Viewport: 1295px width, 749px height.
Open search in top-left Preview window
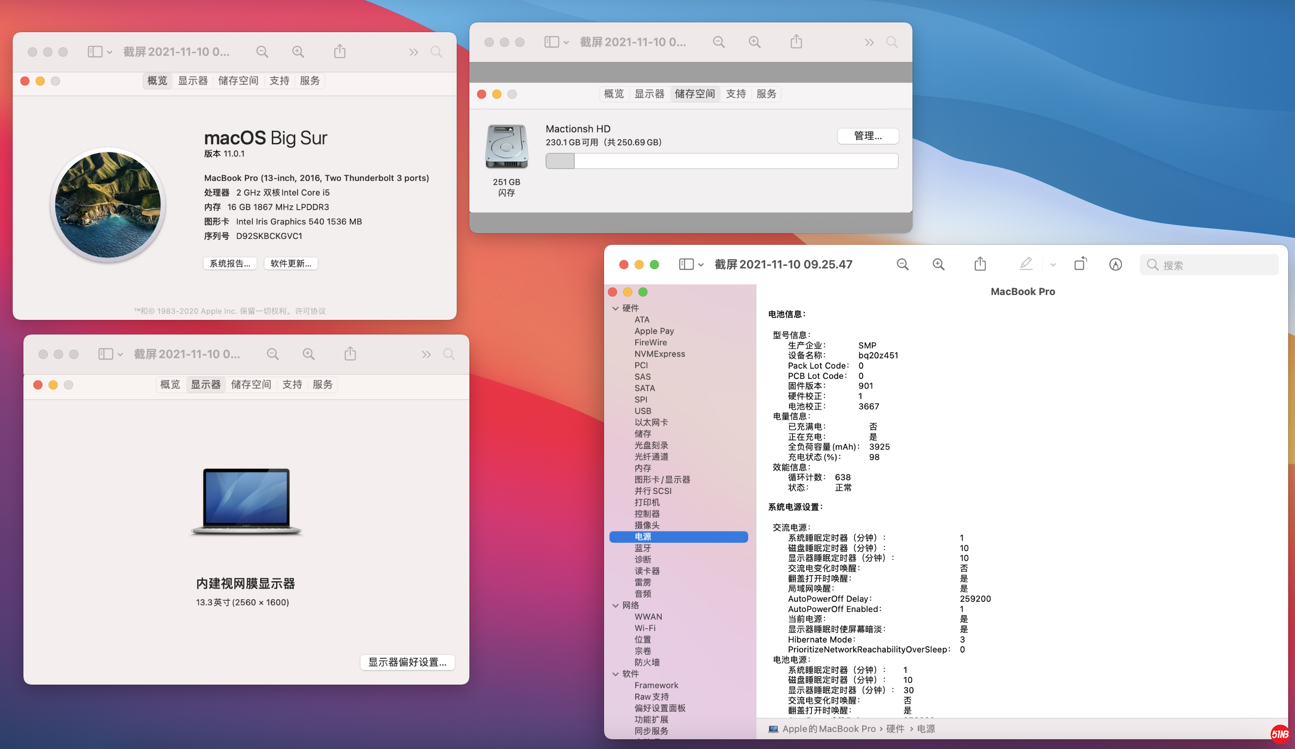[436, 52]
